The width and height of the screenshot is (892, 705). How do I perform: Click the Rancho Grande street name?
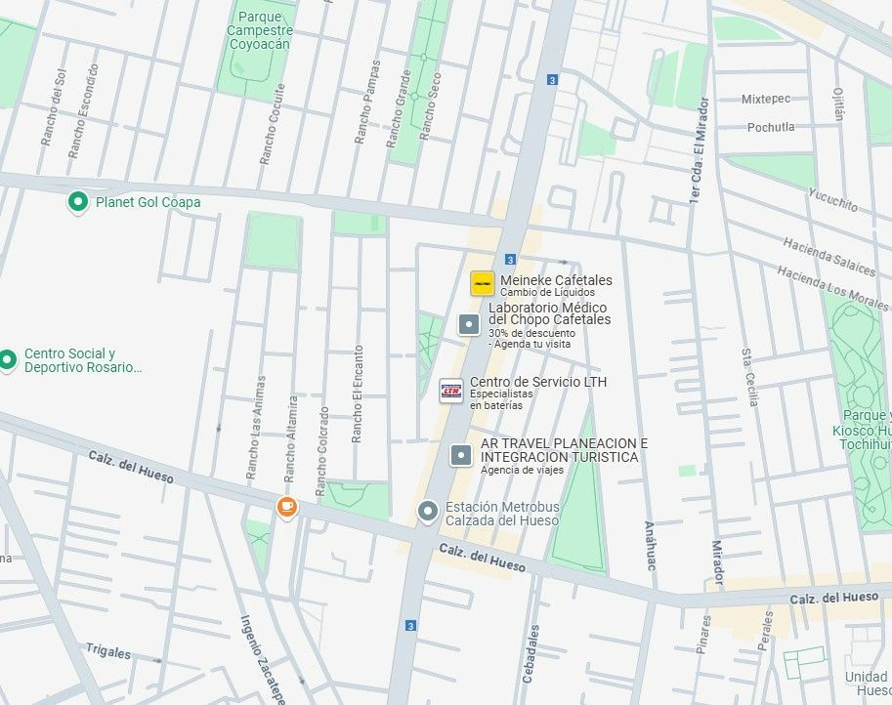[x=399, y=108]
